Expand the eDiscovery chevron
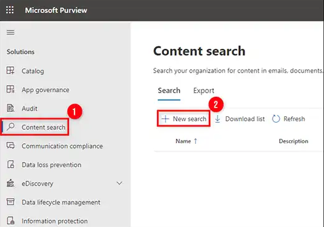The height and width of the screenshot is (227, 324). tap(119, 183)
